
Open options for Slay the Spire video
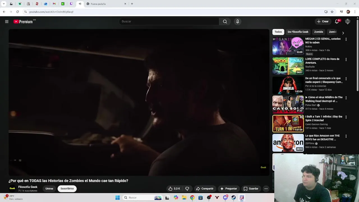346,117
